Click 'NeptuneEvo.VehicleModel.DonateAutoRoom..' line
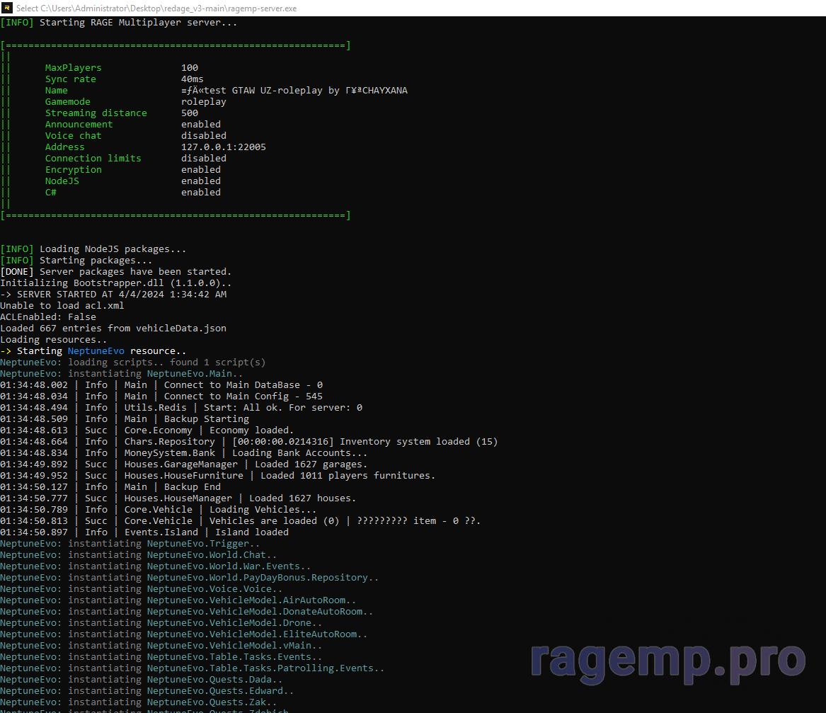The height and width of the screenshot is (713, 826). pyautogui.click(x=186, y=612)
